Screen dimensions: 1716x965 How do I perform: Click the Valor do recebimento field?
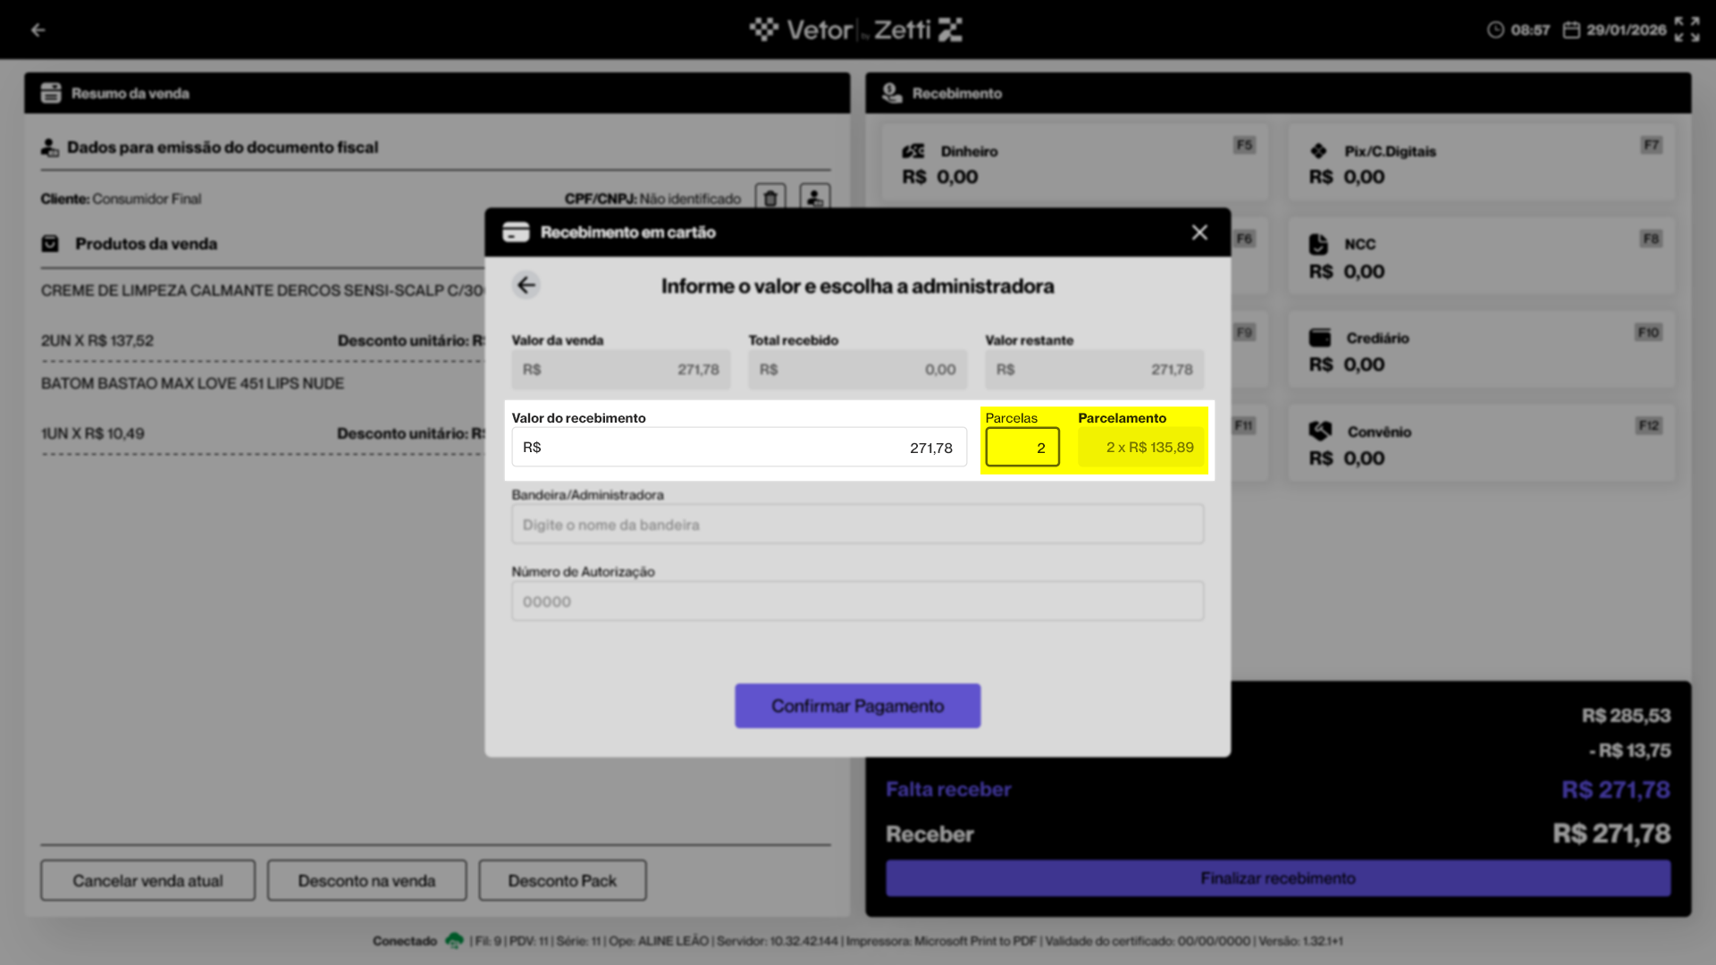point(738,448)
